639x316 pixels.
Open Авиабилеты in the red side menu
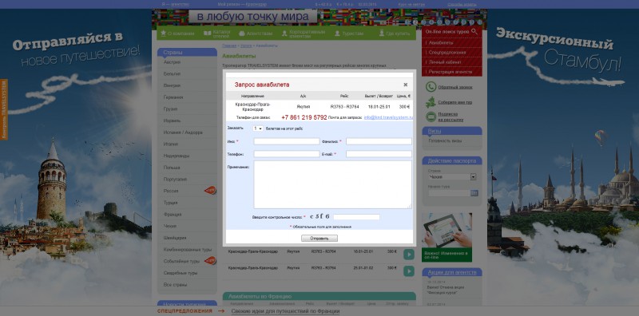tap(441, 43)
